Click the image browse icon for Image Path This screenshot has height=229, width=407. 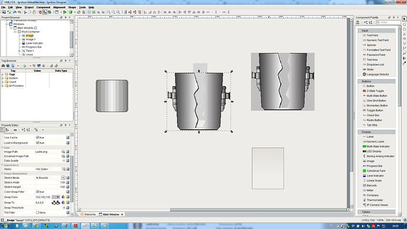click(x=63, y=152)
